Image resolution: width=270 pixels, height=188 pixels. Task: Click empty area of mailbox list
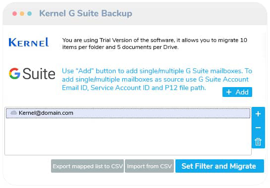tap(128, 137)
